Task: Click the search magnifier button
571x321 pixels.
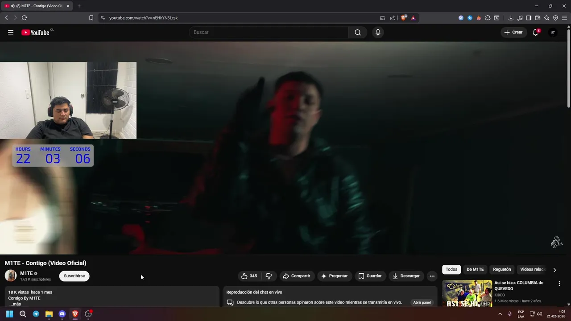Action: coord(358,32)
